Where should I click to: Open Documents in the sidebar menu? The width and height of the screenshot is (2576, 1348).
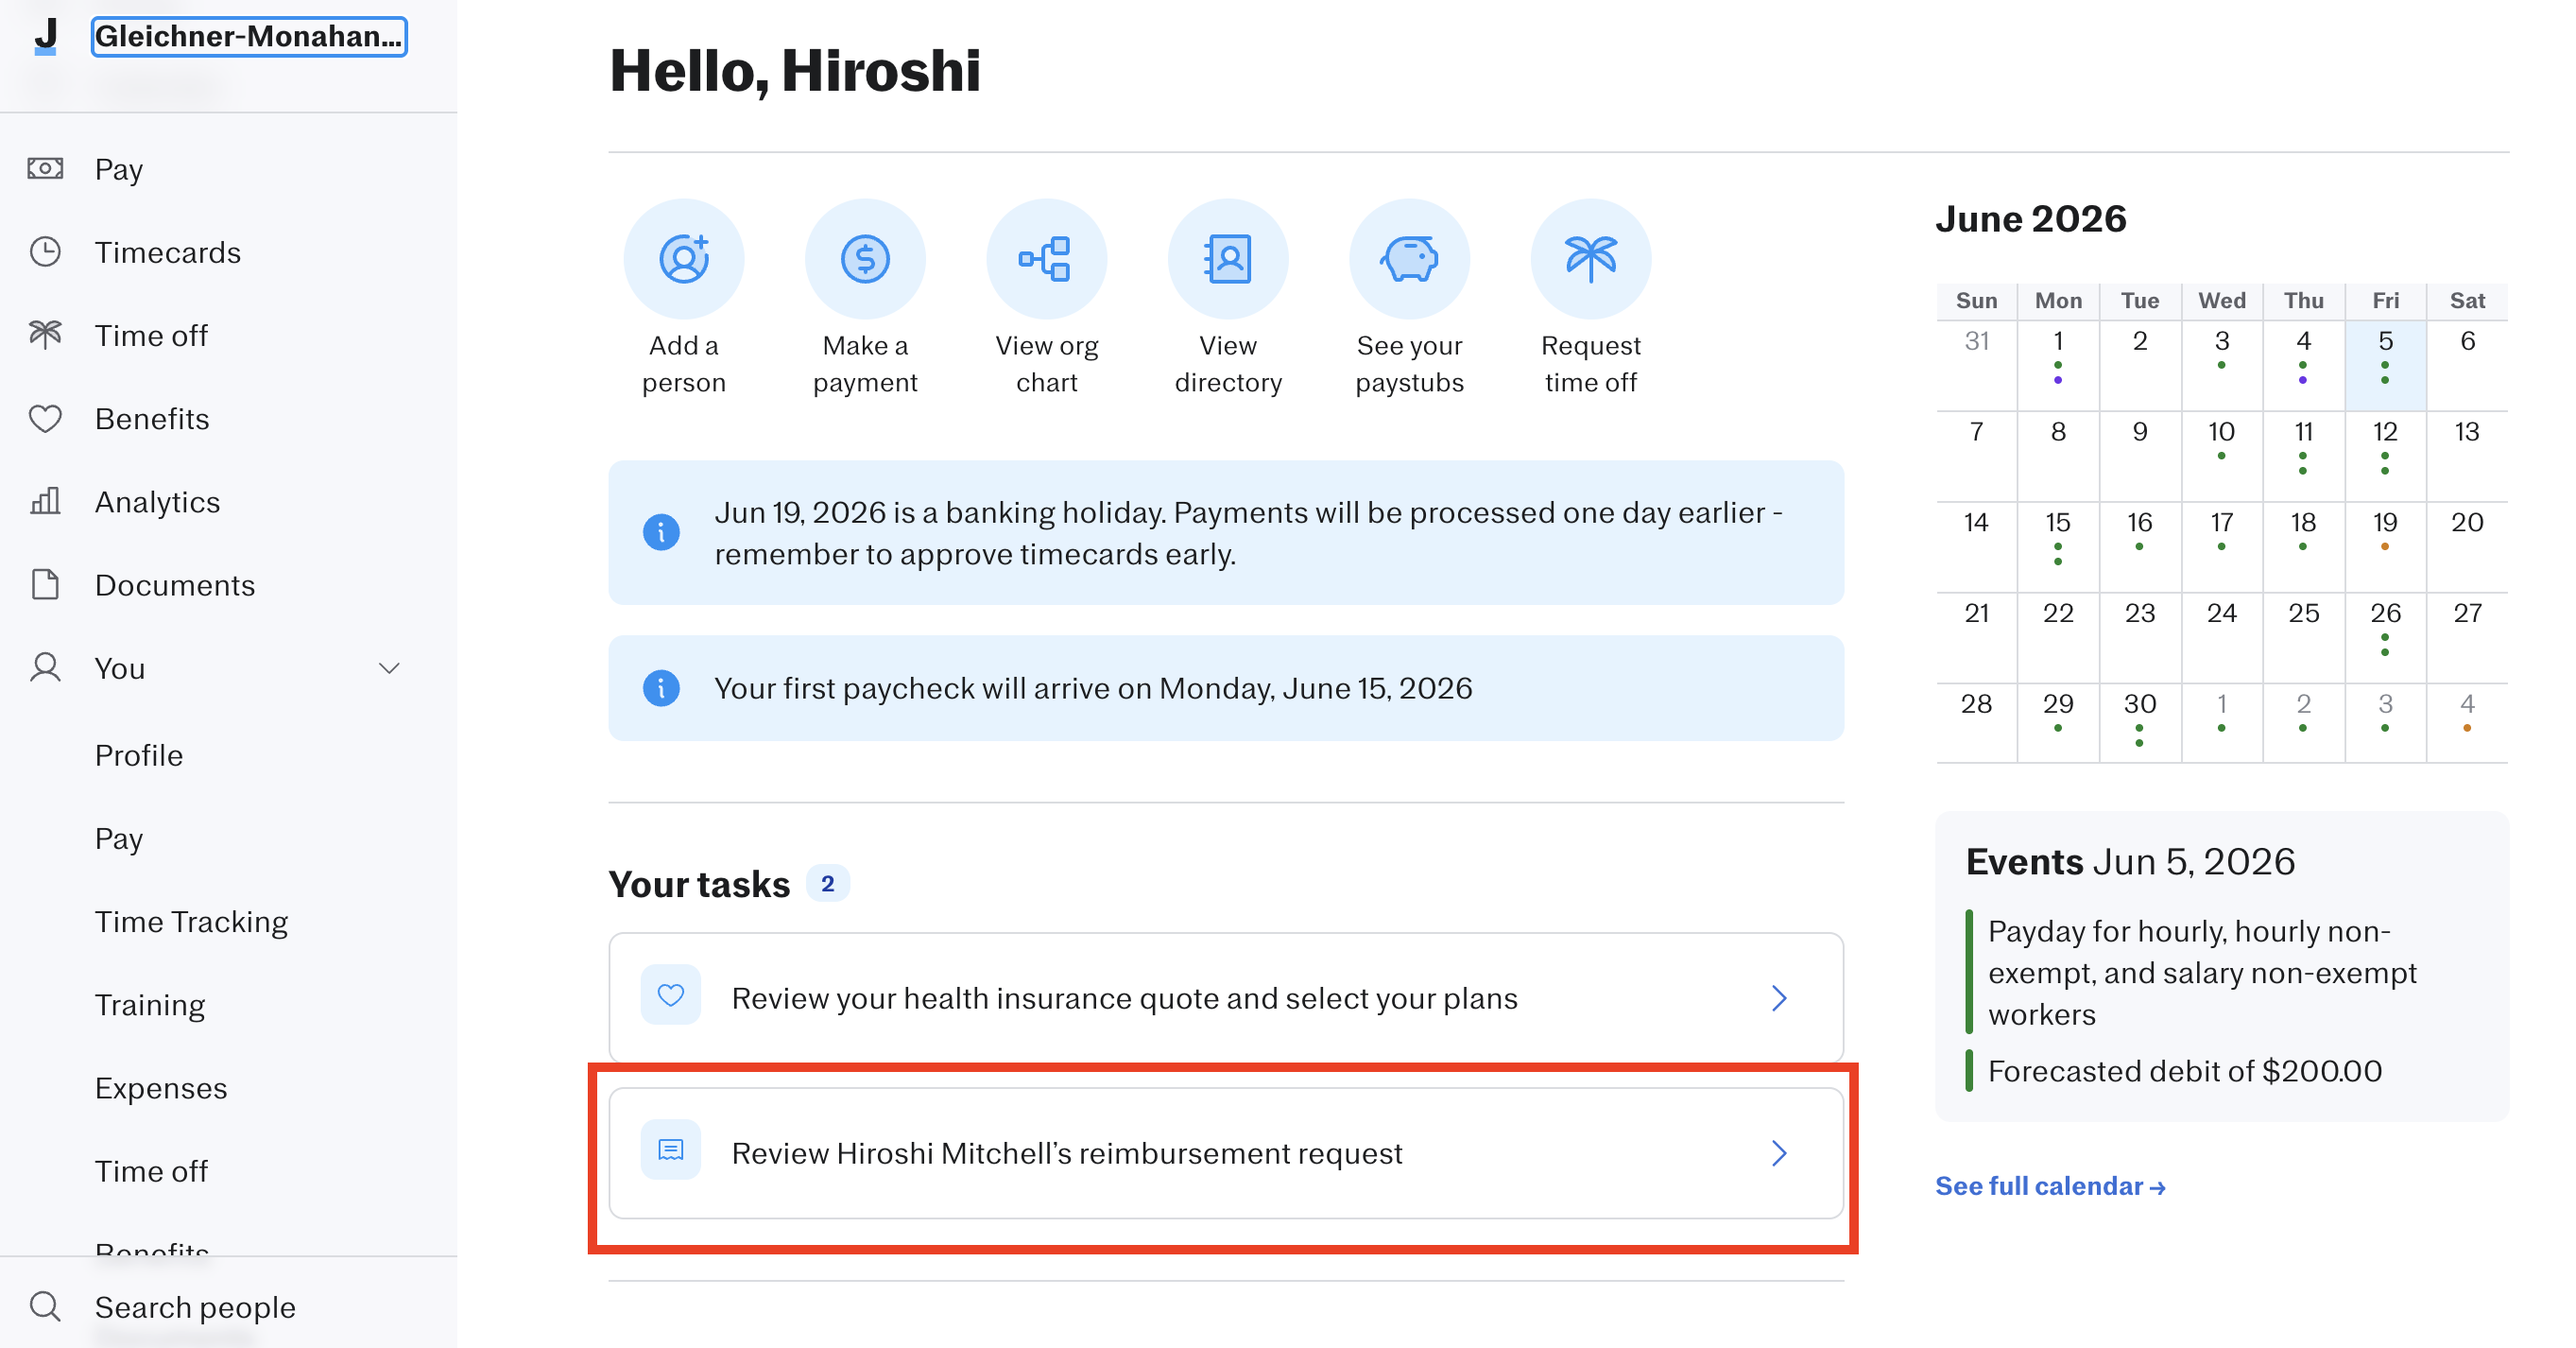coord(175,585)
